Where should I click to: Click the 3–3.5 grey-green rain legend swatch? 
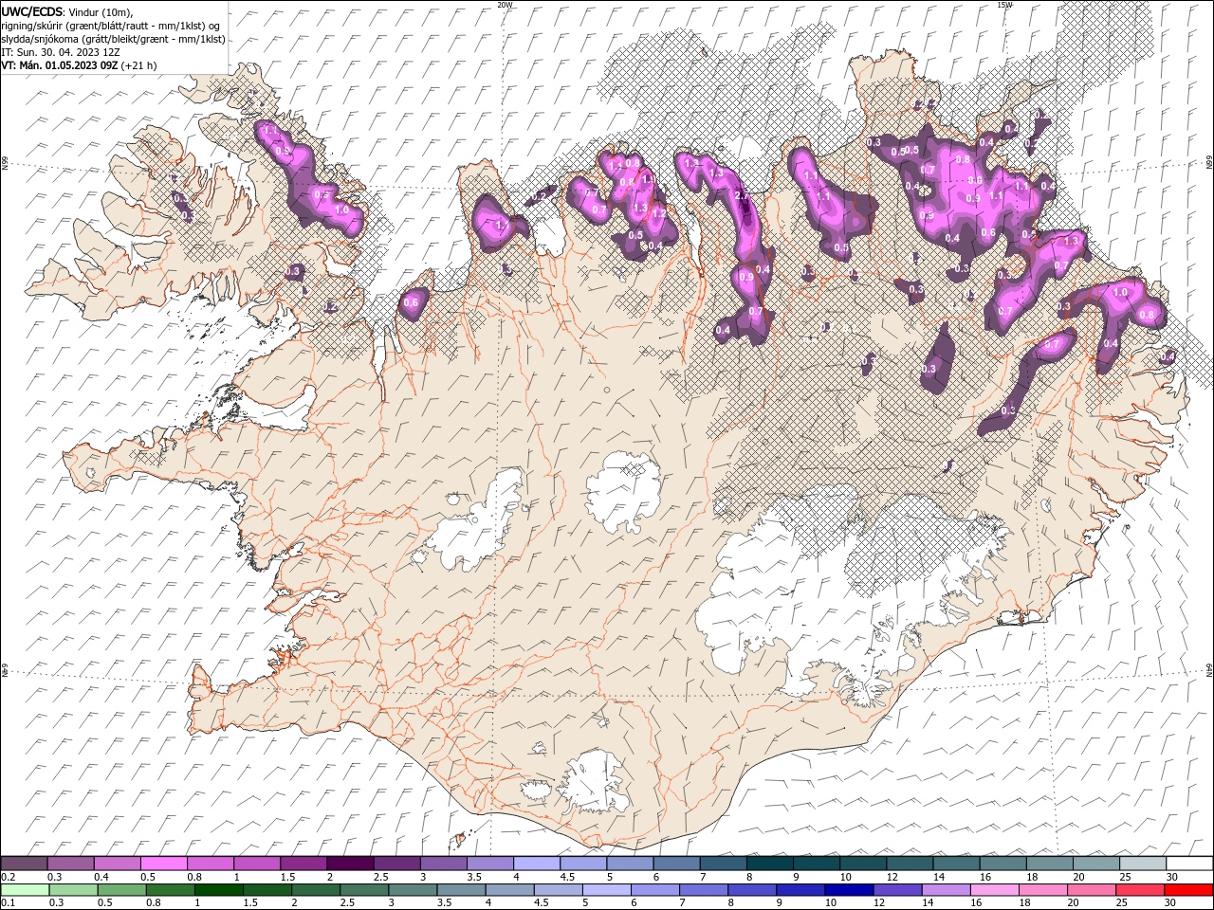(x=413, y=890)
